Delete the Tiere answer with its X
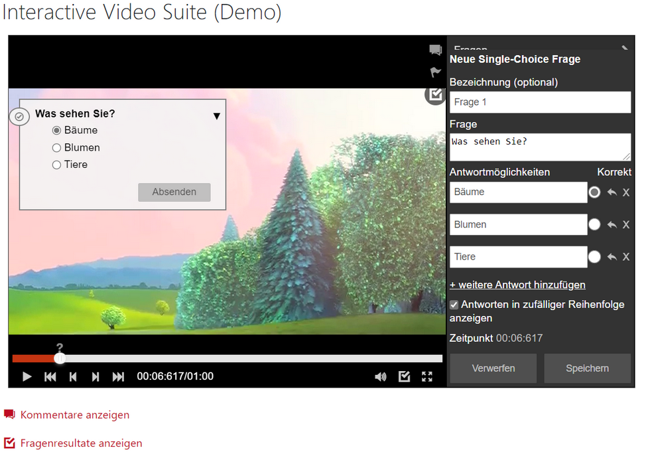 (625, 257)
